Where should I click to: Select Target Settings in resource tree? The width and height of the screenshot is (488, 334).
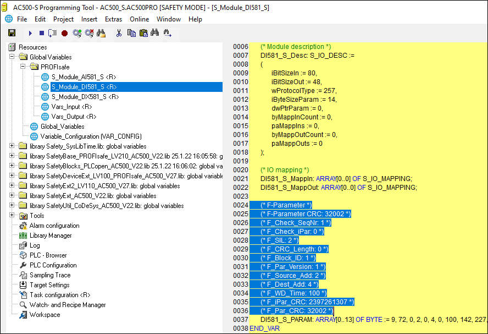click(x=49, y=285)
